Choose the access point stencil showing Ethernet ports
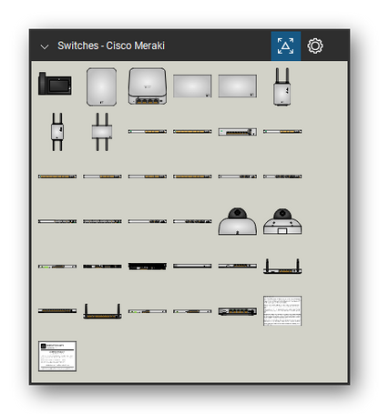 (148, 86)
